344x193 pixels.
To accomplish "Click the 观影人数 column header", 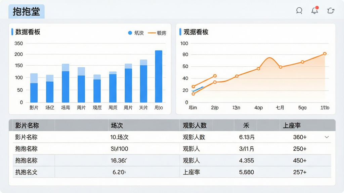I will (x=195, y=126).
